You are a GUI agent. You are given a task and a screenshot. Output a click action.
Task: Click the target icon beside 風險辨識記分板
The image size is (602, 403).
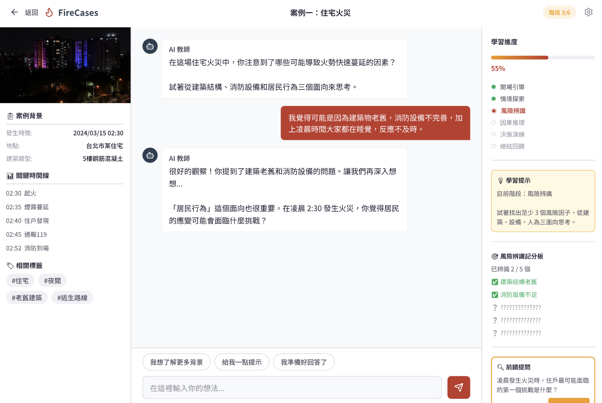(495, 256)
